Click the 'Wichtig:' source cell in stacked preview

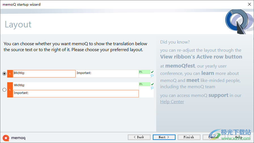pos(76,86)
